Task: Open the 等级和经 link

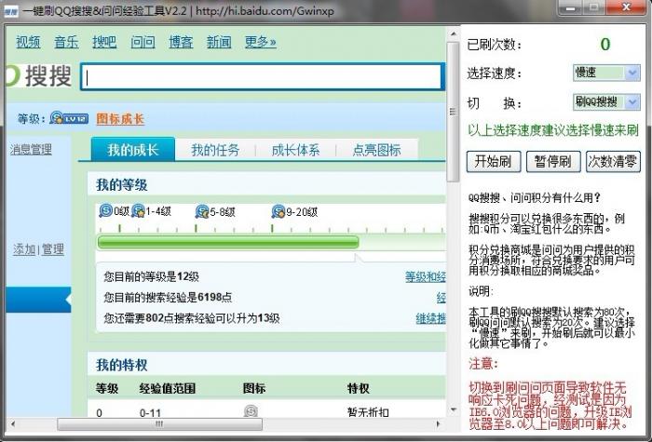Action: [426, 276]
